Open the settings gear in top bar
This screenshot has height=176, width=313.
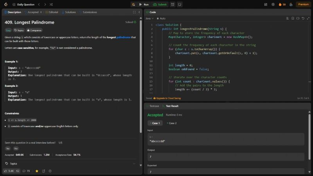[273, 4]
